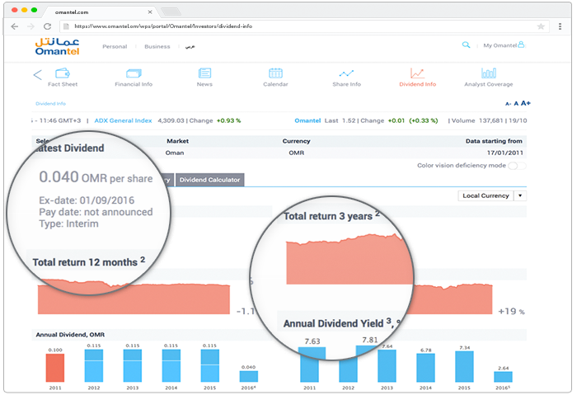Toggle Color vision deficiency mode
This screenshot has height=395, width=577.
(517, 166)
